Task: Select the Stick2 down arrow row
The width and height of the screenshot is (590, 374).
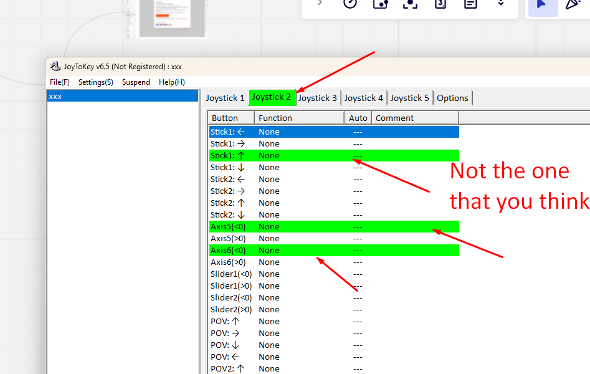Action: pyautogui.click(x=334, y=214)
